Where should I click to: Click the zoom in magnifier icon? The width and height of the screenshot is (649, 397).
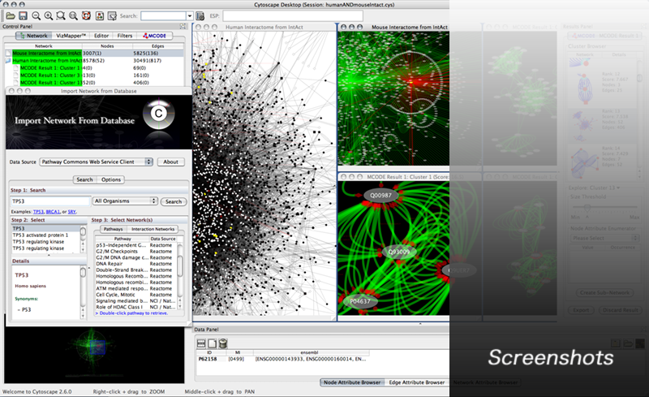[x=49, y=15]
